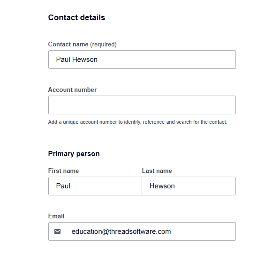273x261 pixels.
Task: Click the 'Contact details' heading
Action: tap(76, 17)
